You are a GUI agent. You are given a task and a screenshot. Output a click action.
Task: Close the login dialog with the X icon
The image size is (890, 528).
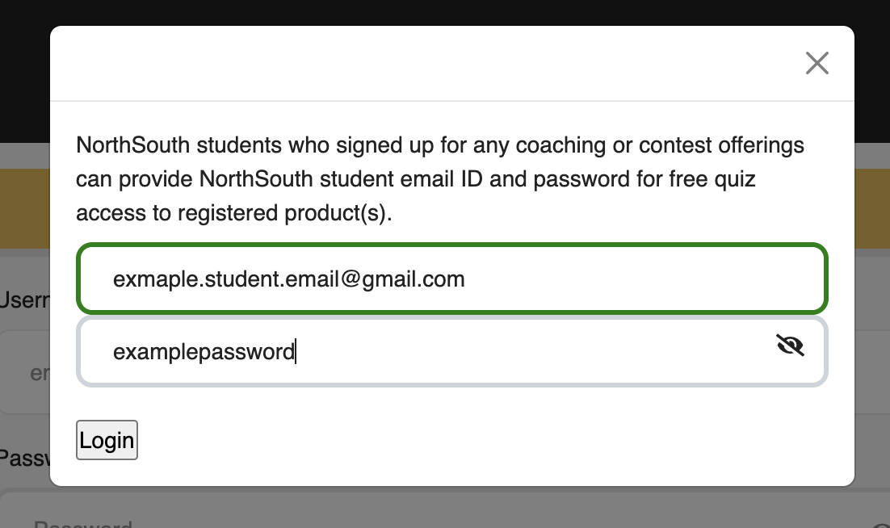point(817,63)
